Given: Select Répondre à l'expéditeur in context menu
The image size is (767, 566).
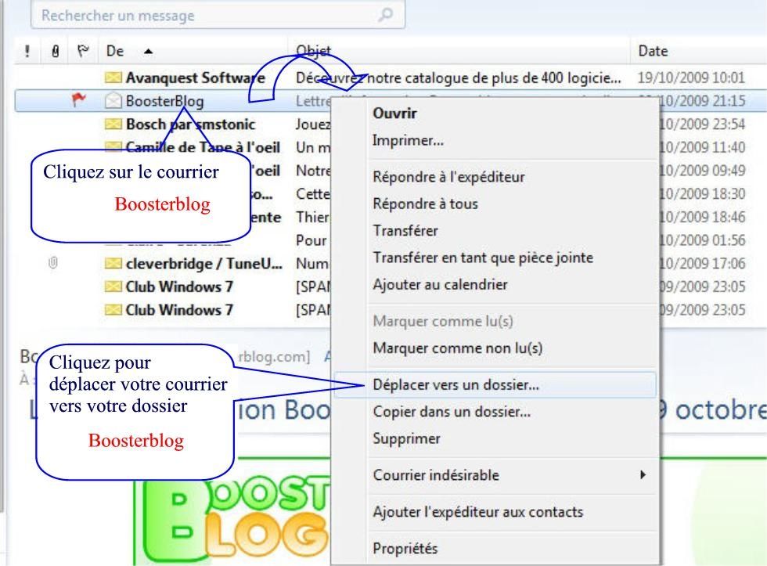Looking at the screenshot, I should pos(448,176).
